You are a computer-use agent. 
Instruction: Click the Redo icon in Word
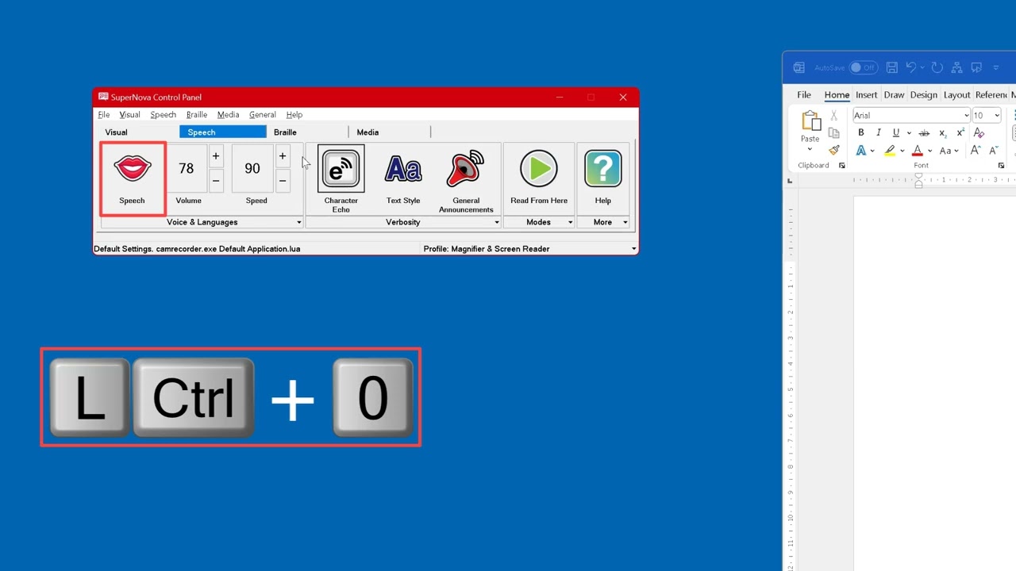937,67
